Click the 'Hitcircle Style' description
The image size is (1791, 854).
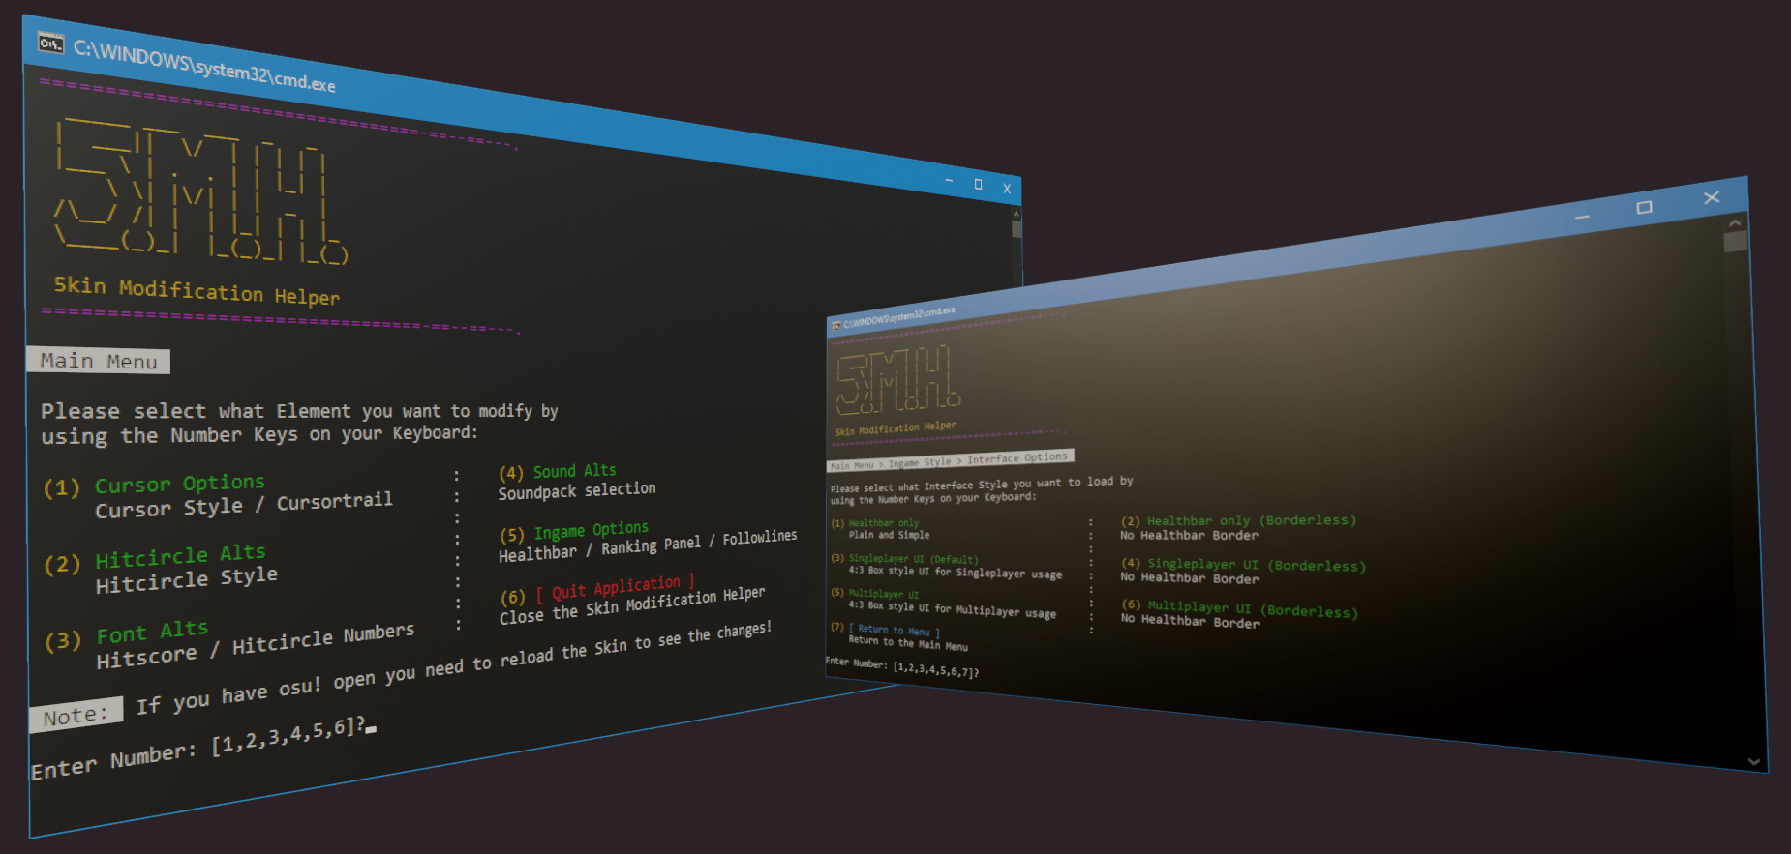[x=187, y=579]
